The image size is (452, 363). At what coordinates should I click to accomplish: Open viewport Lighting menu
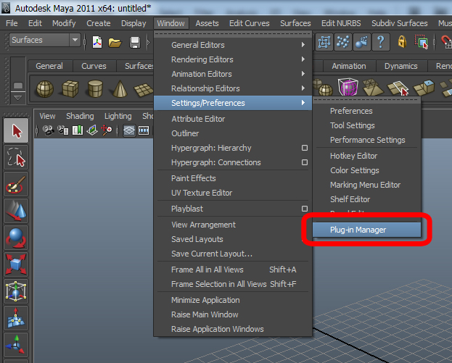click(118, 116)
